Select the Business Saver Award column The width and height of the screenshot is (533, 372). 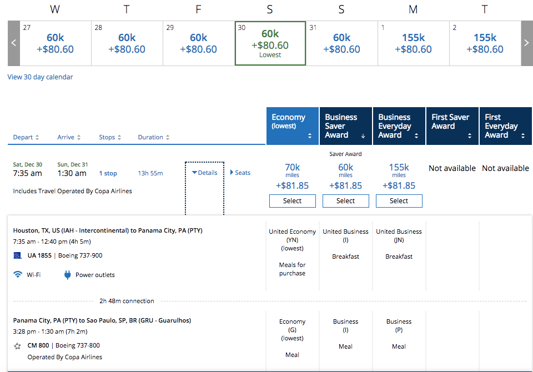click(345, 126)
